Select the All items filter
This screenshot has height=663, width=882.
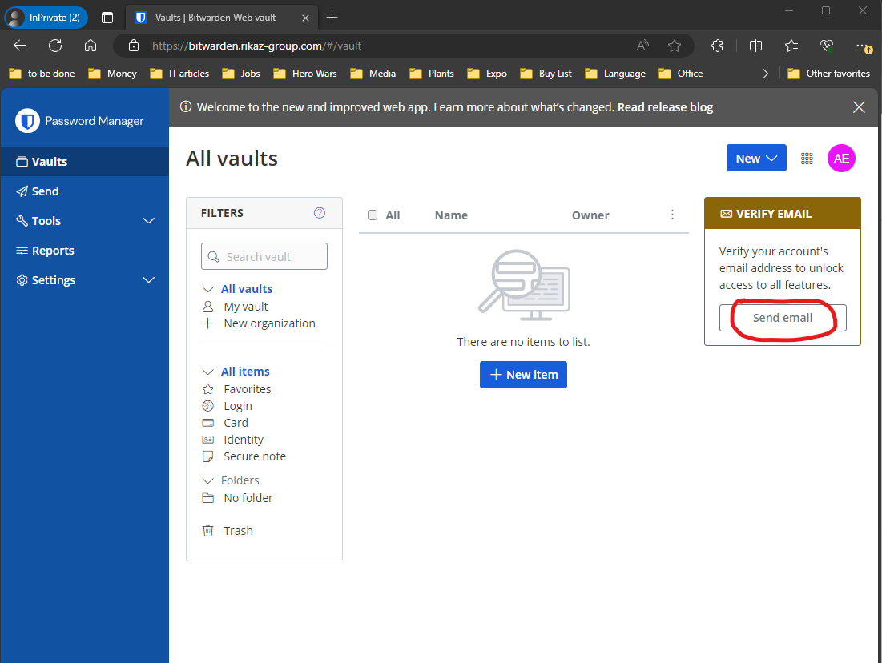point(245,372)
